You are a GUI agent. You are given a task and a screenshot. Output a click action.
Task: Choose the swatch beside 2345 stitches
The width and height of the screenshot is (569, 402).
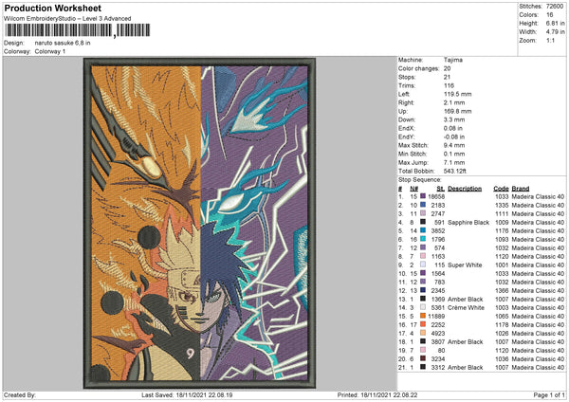coord(423,291)
